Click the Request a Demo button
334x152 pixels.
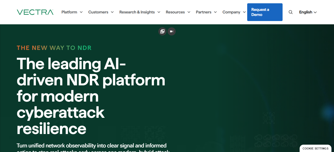click(x=265, y=12)
